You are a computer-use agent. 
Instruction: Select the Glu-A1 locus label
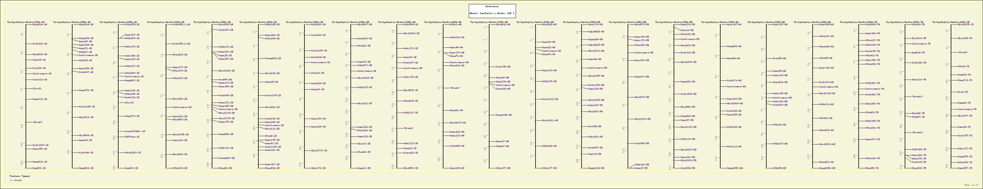37,89
